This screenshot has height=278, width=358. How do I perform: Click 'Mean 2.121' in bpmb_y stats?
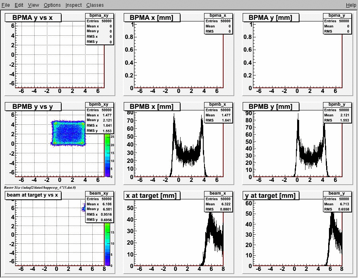pyautogui.click(x=337, y=115)
